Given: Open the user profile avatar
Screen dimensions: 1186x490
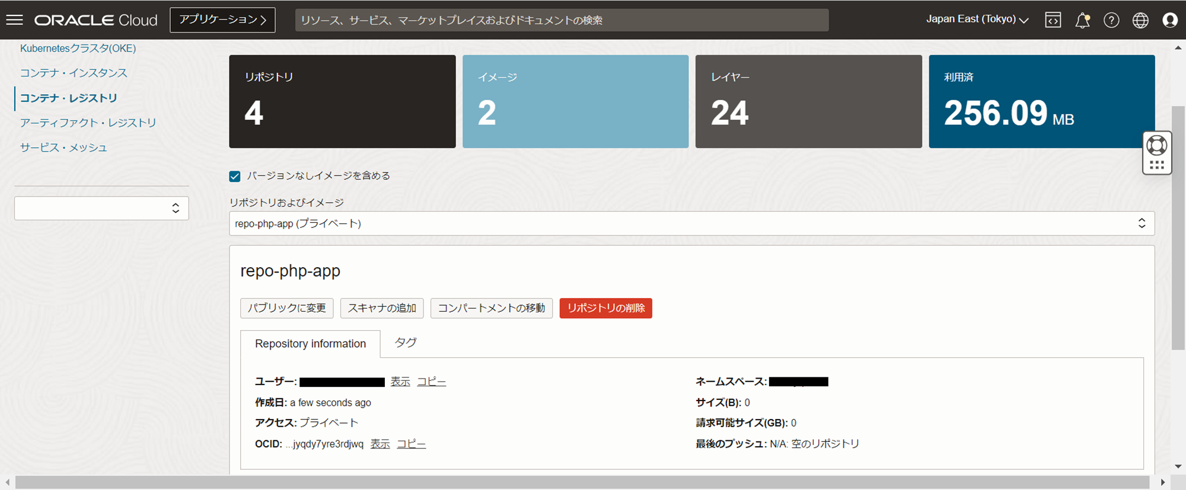Looking at the screenshot, I should click(1170, 20).
